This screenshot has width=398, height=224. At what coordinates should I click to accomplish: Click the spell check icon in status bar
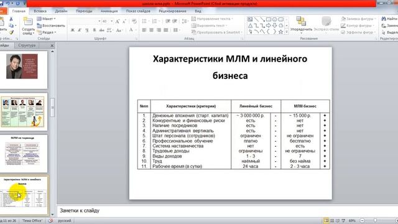tap(51, 221)
